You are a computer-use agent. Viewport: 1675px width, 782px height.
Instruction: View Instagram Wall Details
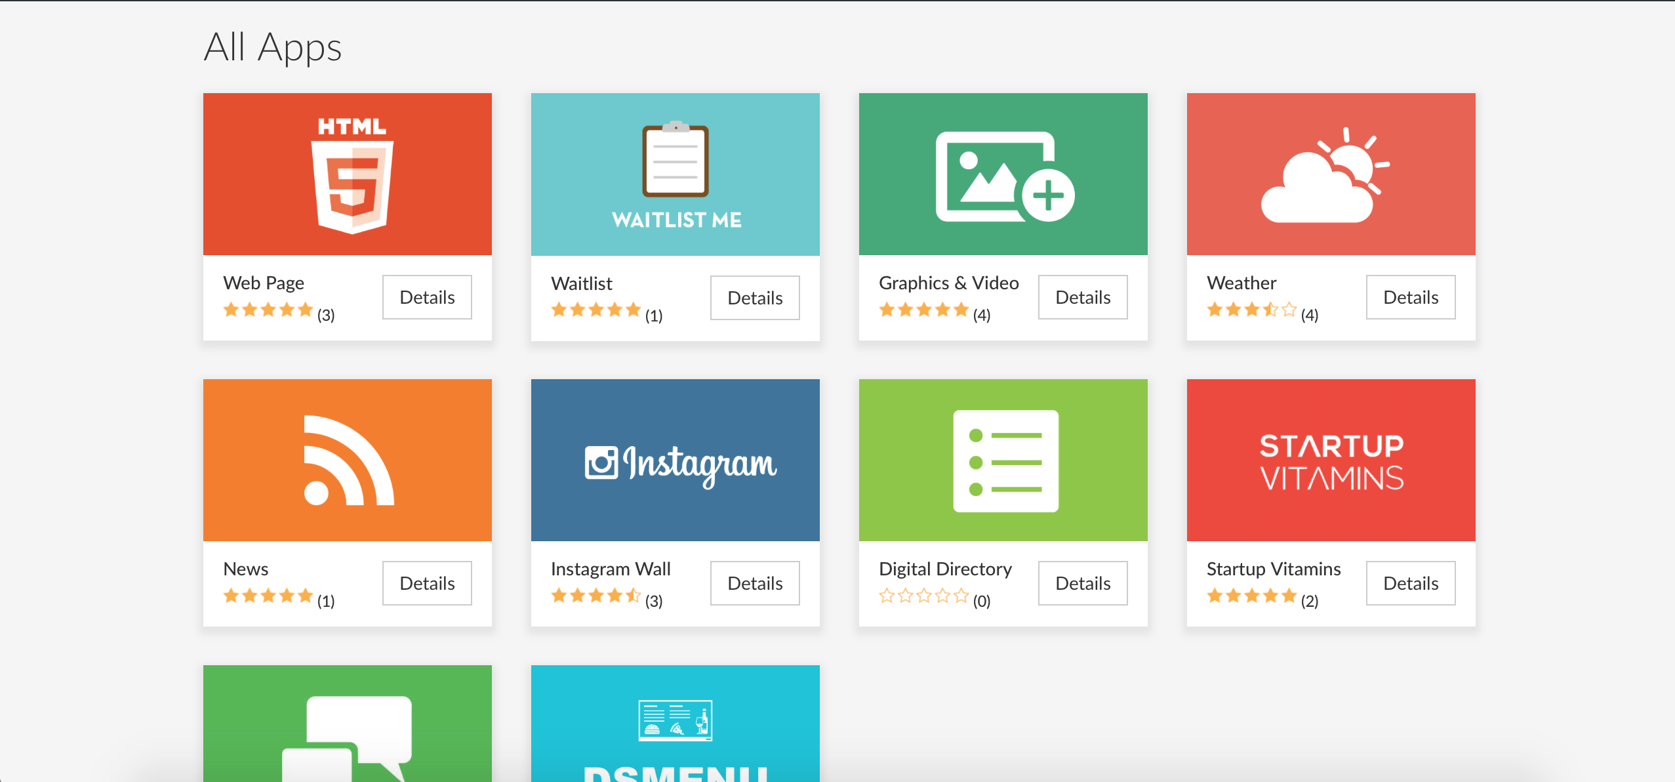click(755, 583)
